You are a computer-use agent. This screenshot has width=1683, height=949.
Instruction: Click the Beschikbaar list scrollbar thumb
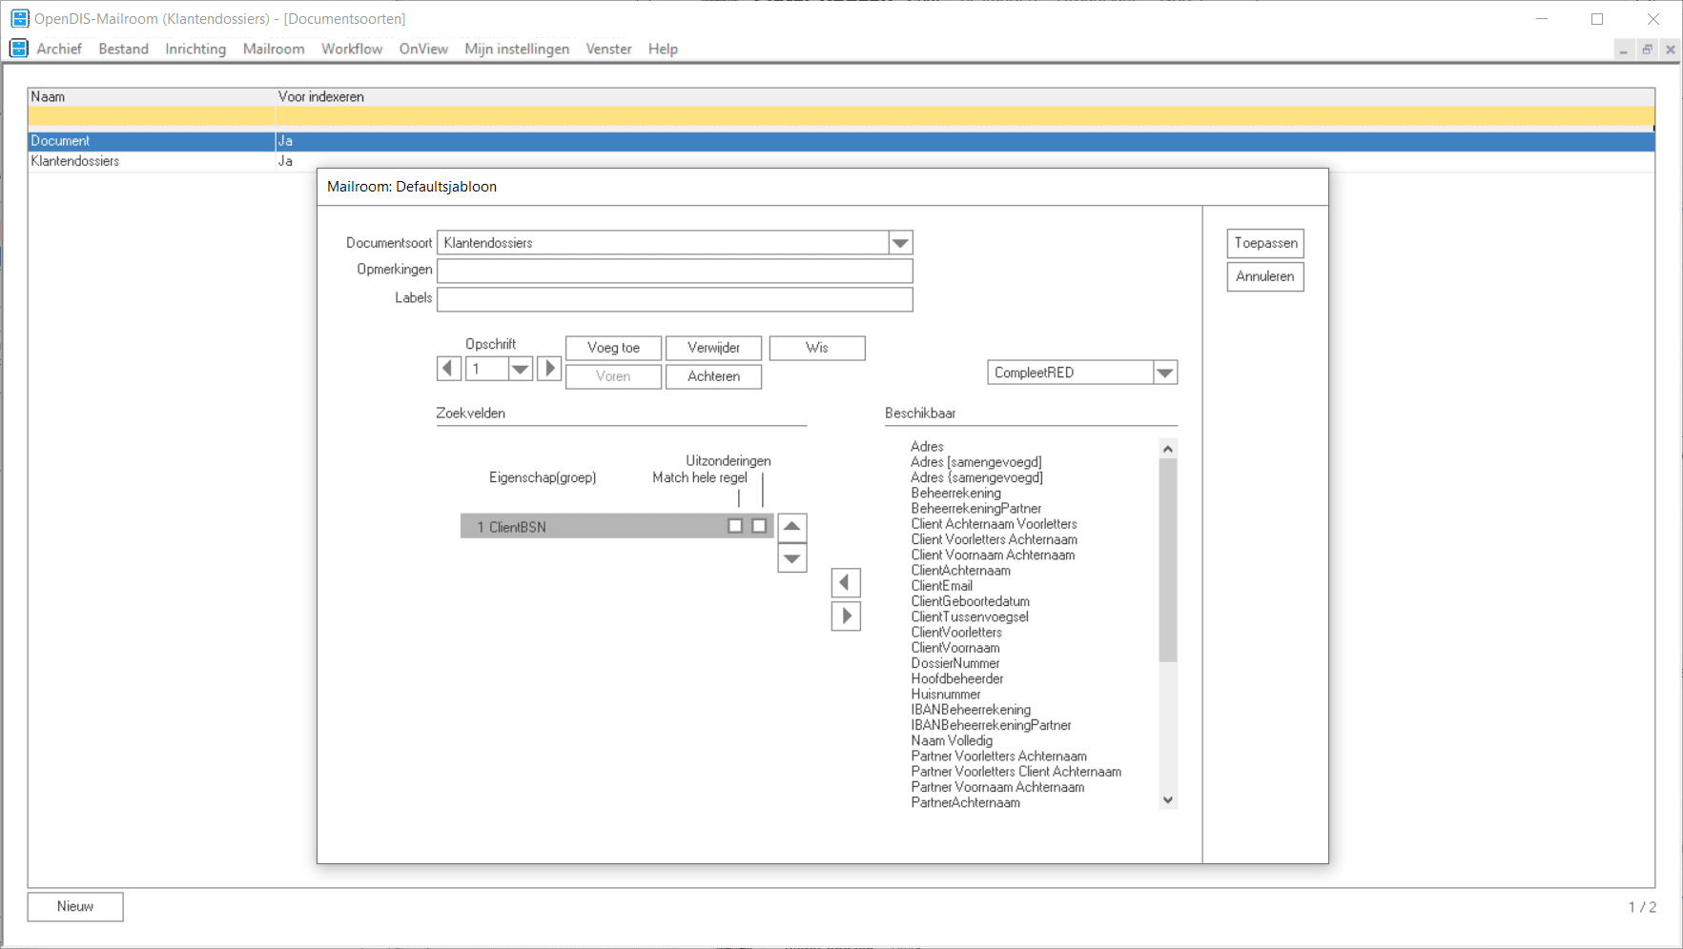point(1168,560)
